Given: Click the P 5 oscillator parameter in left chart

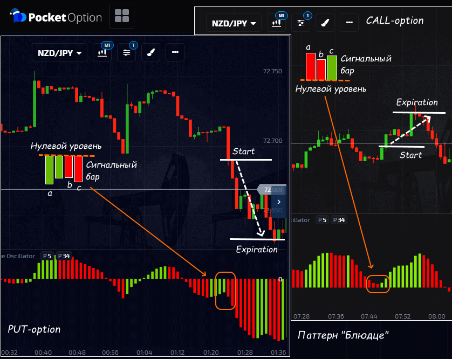Looking at the screenshot, I should pos(47,256).
